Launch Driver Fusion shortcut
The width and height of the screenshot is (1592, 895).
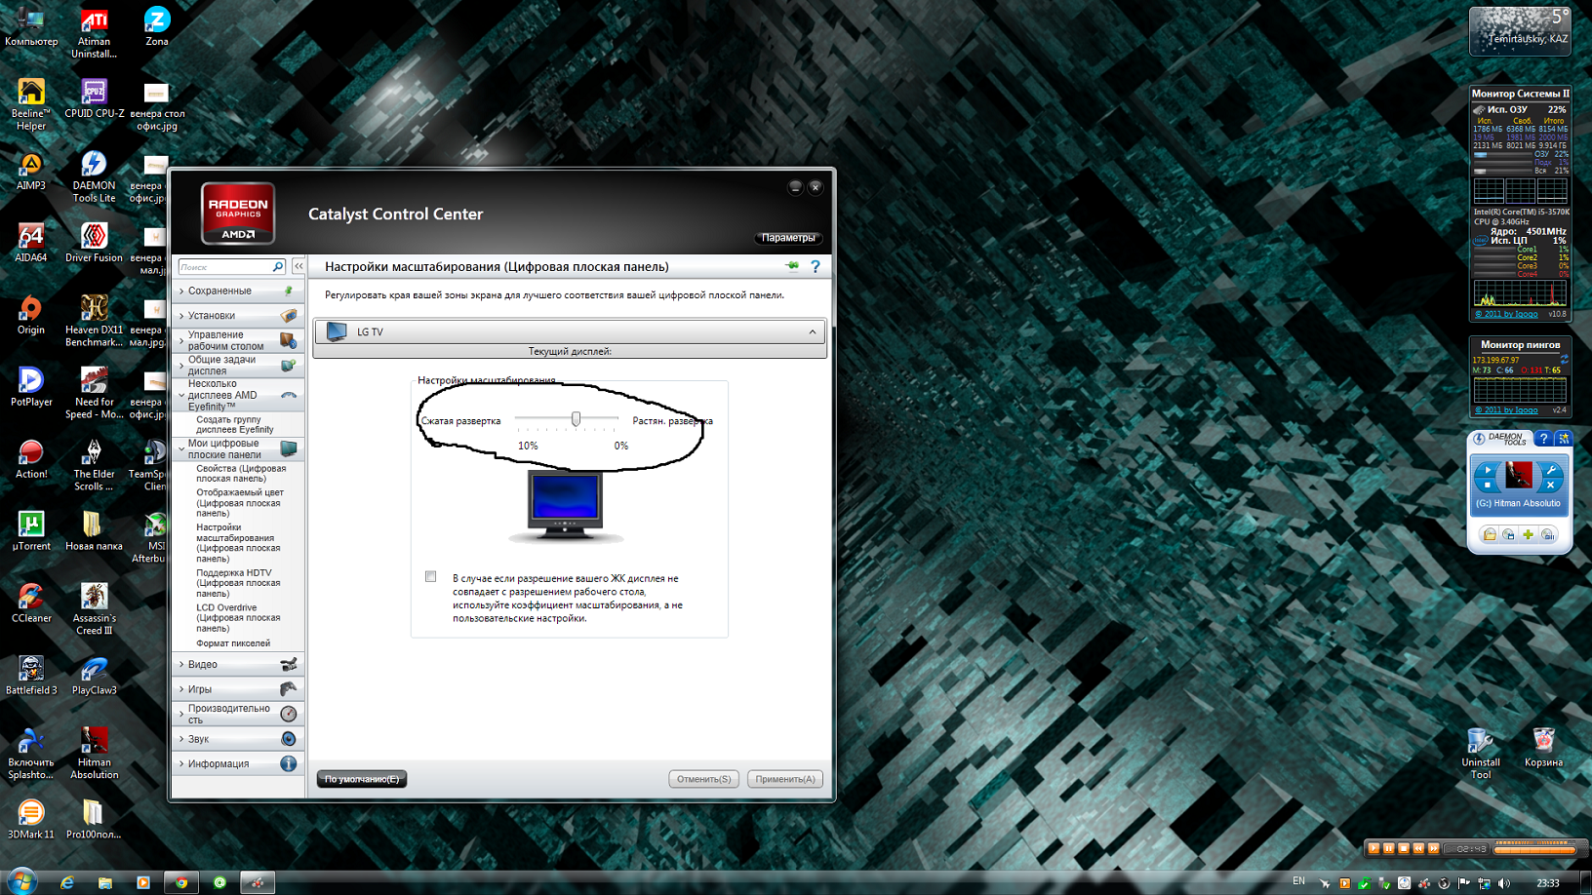(94, 244)
